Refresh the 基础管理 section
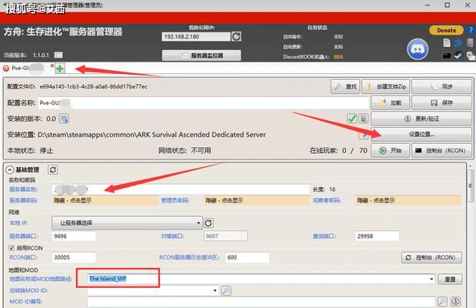 [53, 169]
